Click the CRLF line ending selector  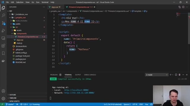[141, 104]
